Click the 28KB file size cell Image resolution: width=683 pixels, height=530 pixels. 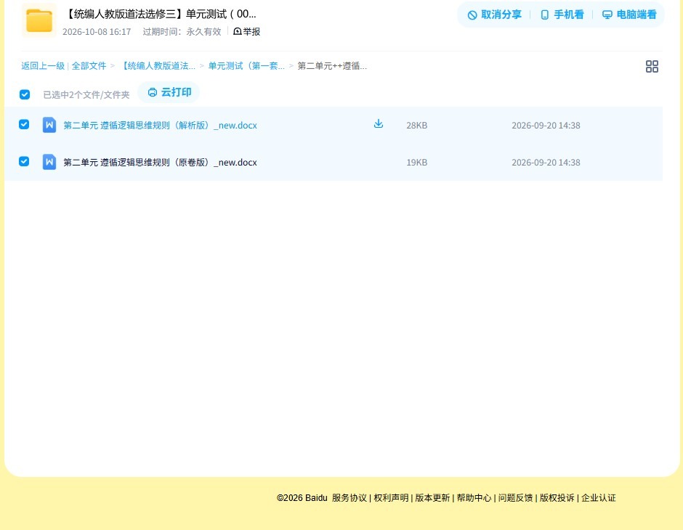[x=417, y=126]
